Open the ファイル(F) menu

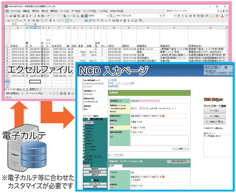point(15,11)
